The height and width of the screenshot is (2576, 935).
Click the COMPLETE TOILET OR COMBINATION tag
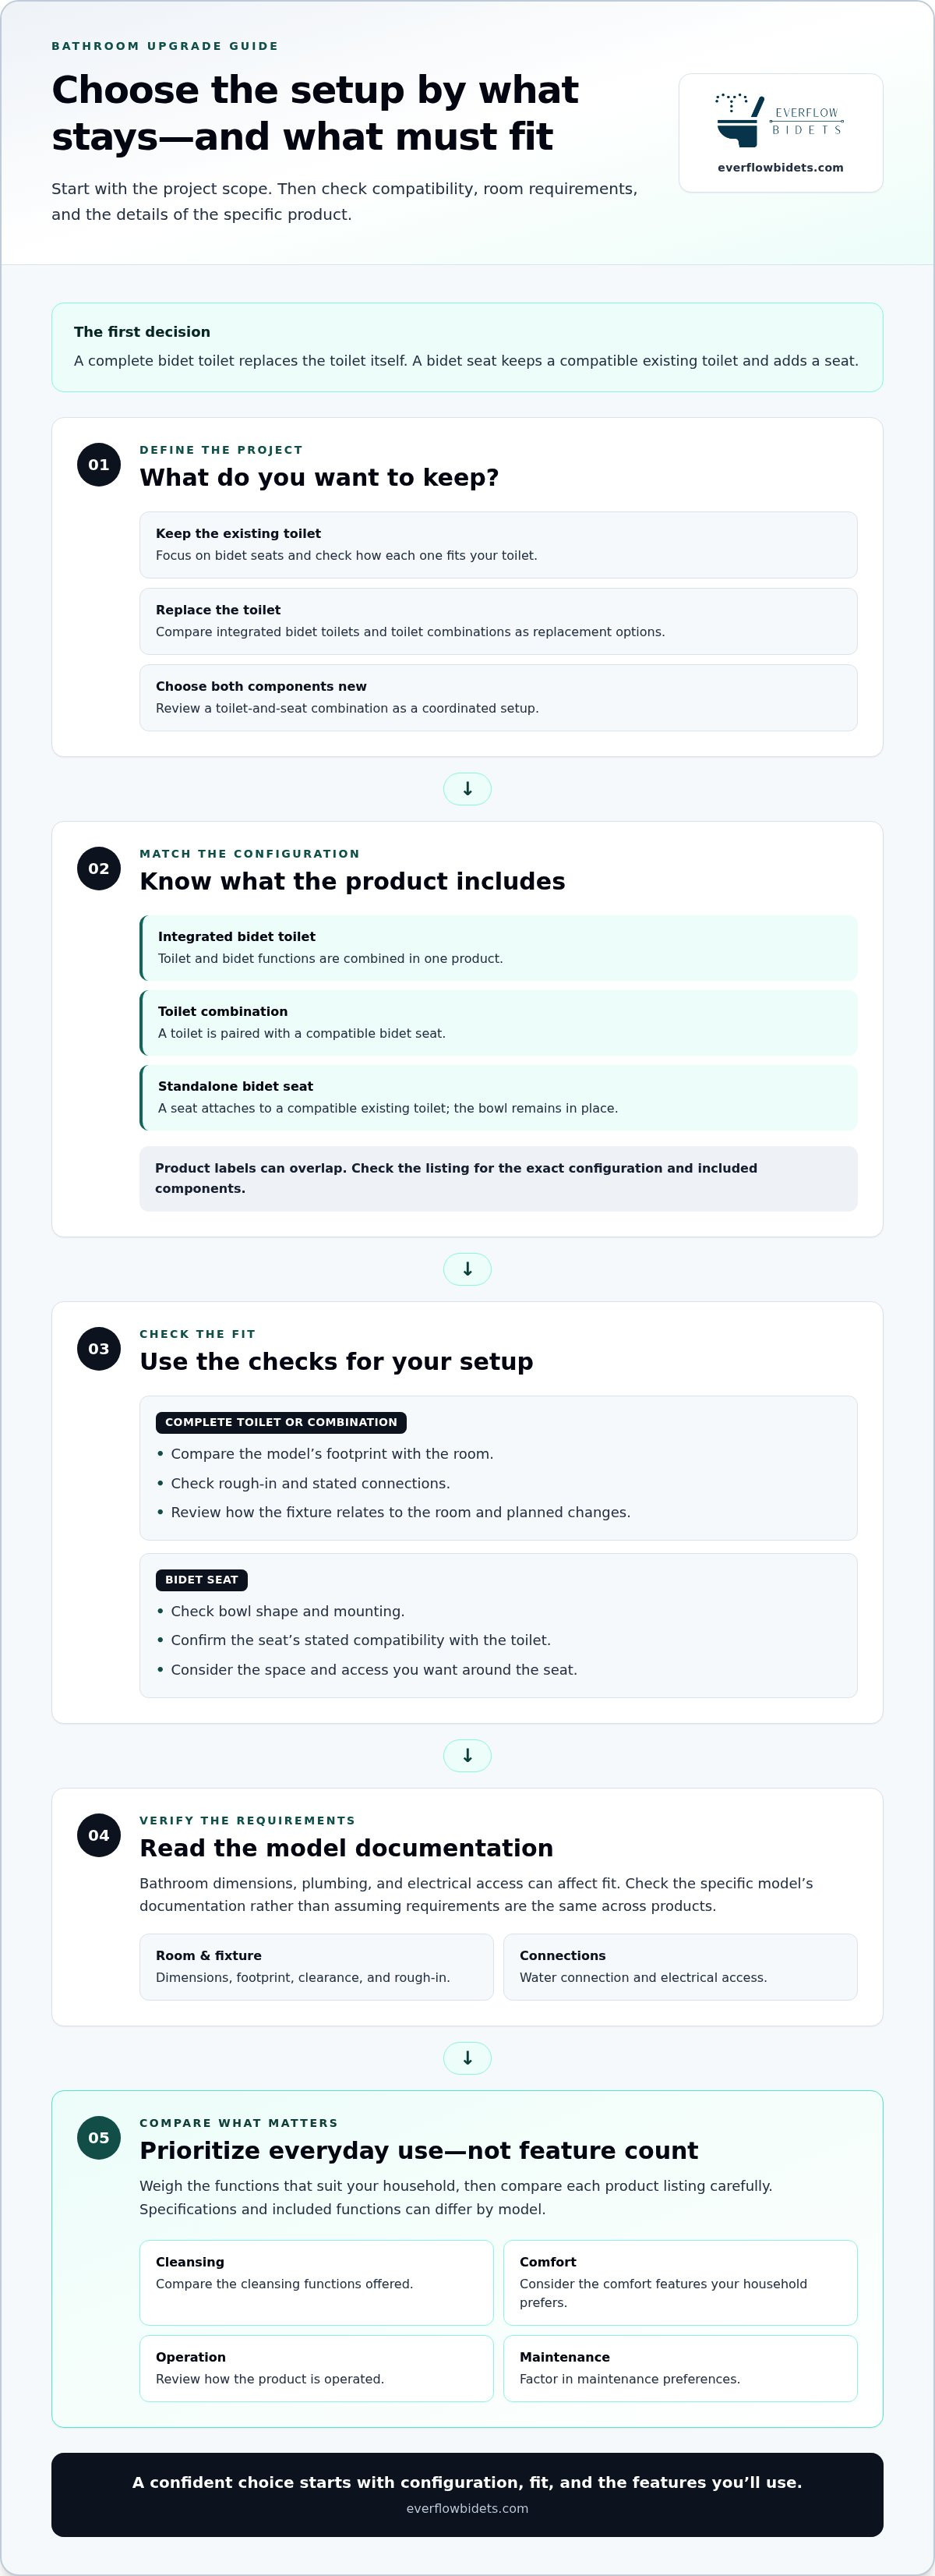pyautogui.click(x=280, y=1422)
